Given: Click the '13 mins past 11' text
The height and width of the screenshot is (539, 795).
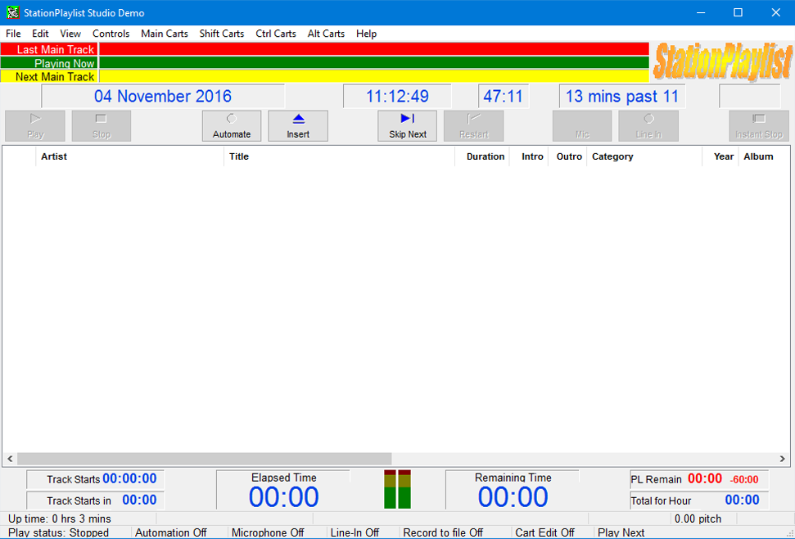Looking at the screenshot, I should (622, 97).
